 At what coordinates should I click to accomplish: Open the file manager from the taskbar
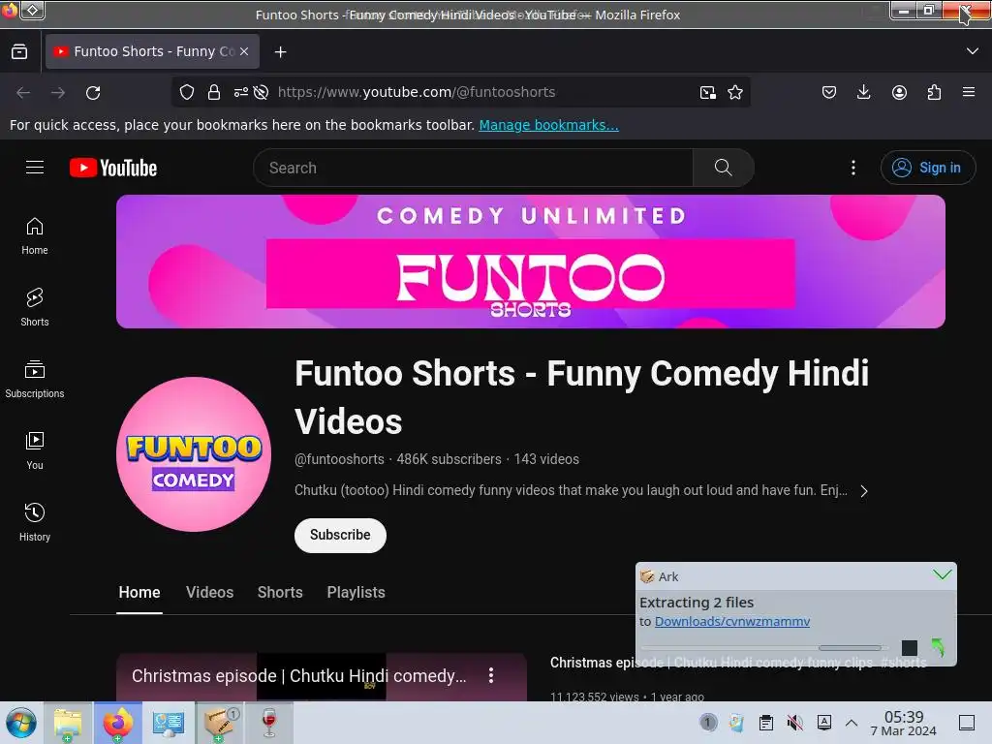coord(68,723)
